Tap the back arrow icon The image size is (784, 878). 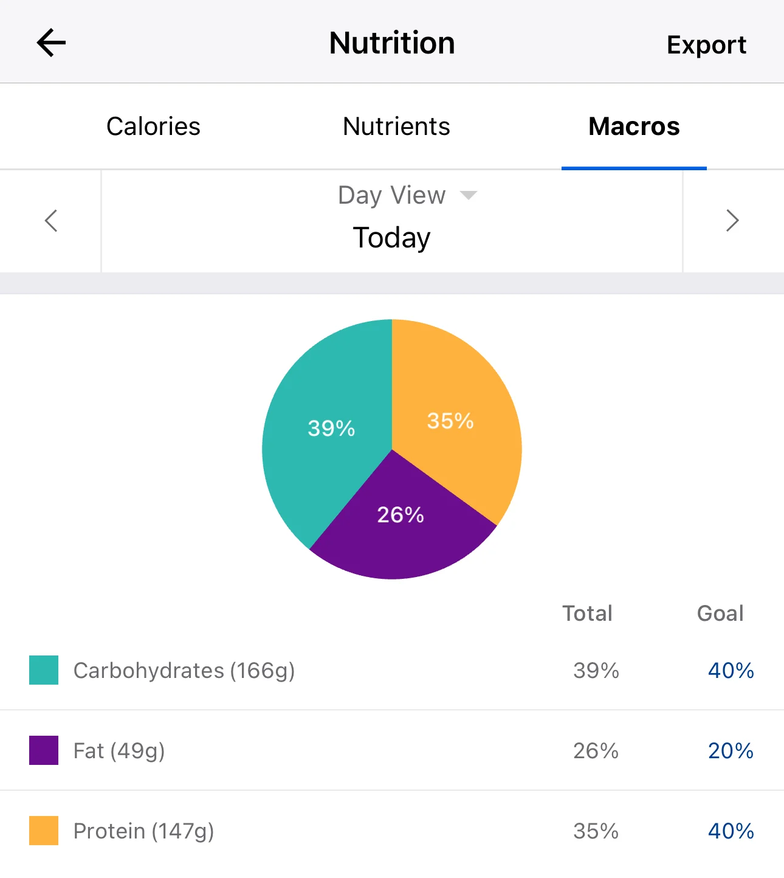[51, 43]
